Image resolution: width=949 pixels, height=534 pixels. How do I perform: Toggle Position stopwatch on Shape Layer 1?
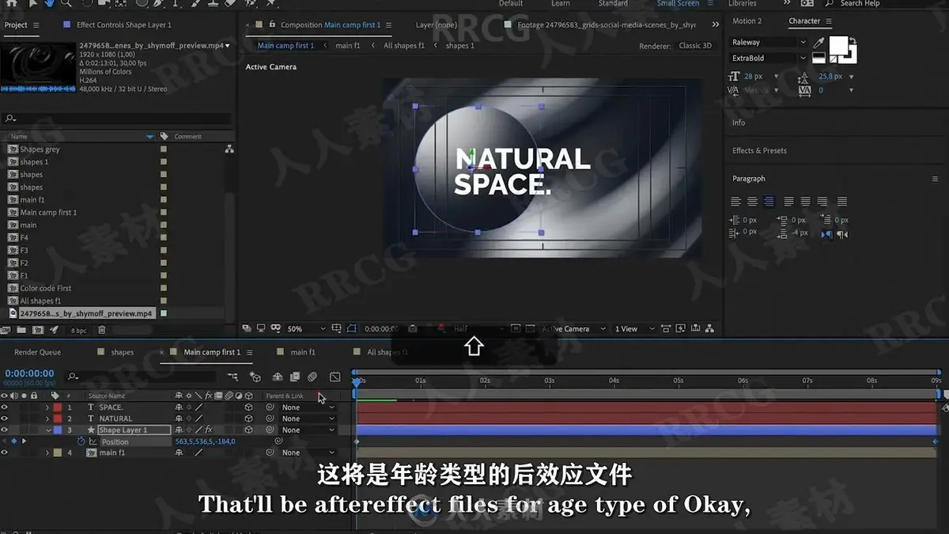(x=81, y=441)
